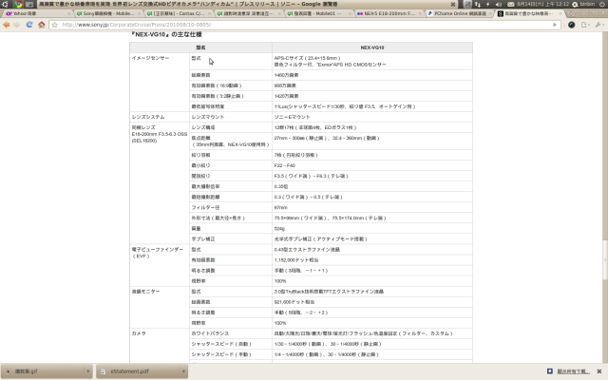Click the 'NEX-VG10' specifications heading
Screen dimensions: 608x380
166,34
